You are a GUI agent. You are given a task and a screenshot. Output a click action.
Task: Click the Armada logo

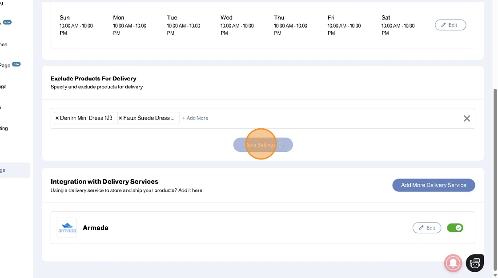coord(67,228)
